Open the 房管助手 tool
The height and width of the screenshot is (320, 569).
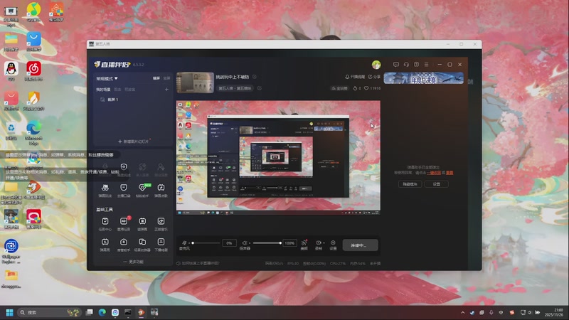(124, 245)
